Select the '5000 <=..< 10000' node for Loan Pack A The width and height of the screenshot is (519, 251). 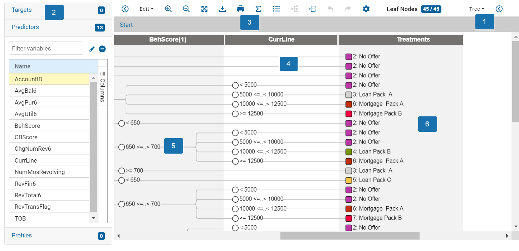(x=235, y=95)
